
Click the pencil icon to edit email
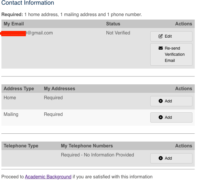pos(160,36)
